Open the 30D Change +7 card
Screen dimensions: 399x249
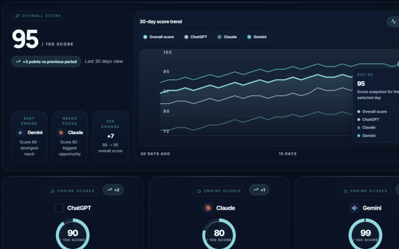point(110,136)
